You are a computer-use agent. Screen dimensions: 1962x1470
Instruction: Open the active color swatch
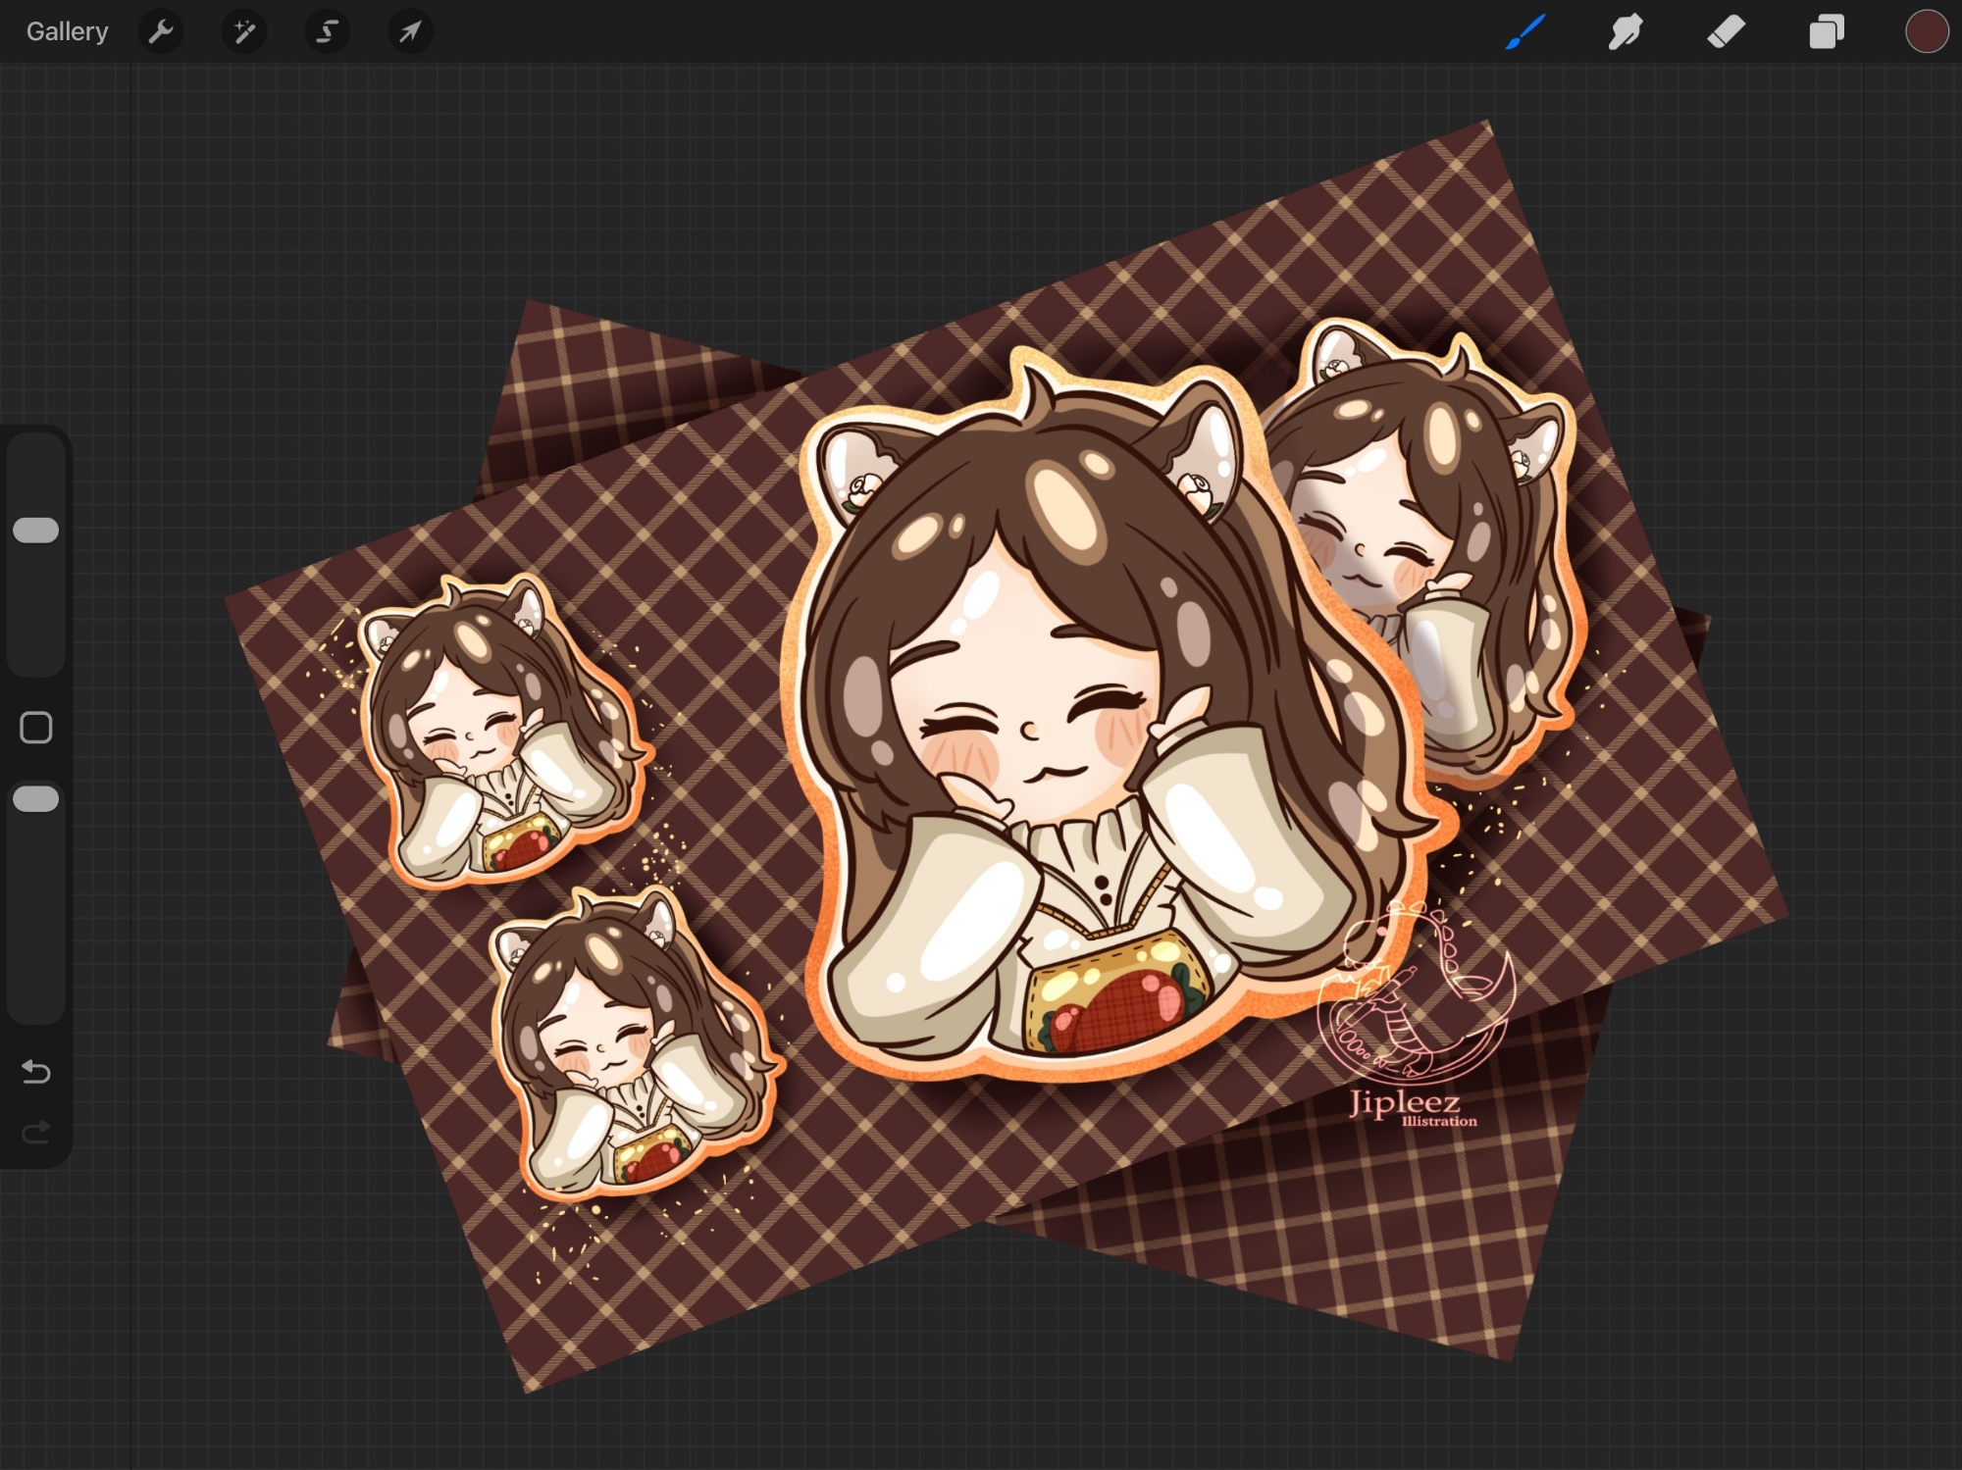1926,32
